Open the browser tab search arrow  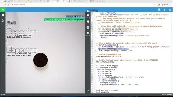point(2,1)
